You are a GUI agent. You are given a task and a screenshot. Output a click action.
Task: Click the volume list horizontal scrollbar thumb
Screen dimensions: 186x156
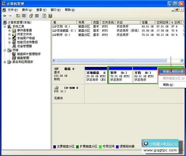coord(111,60)
